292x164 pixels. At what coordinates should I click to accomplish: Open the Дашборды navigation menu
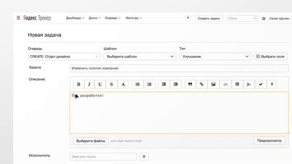pos(75,18)
